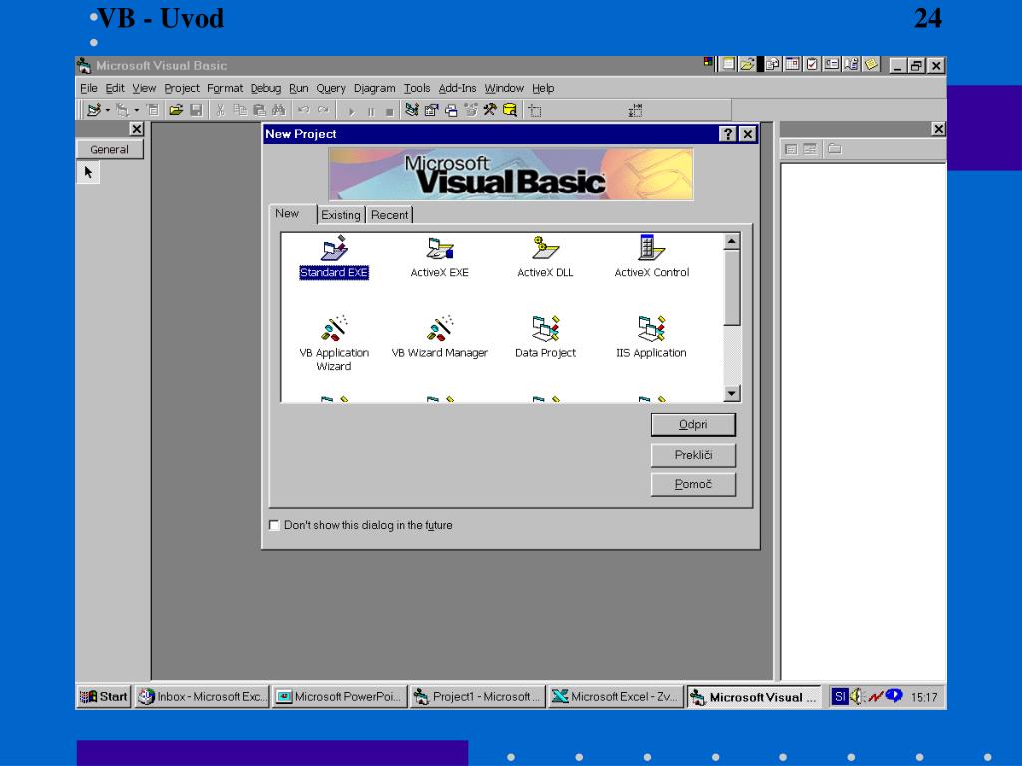Open the Form Layout Window icon
This screenshot has height=766, width=1022.
(x=451, y=110)
